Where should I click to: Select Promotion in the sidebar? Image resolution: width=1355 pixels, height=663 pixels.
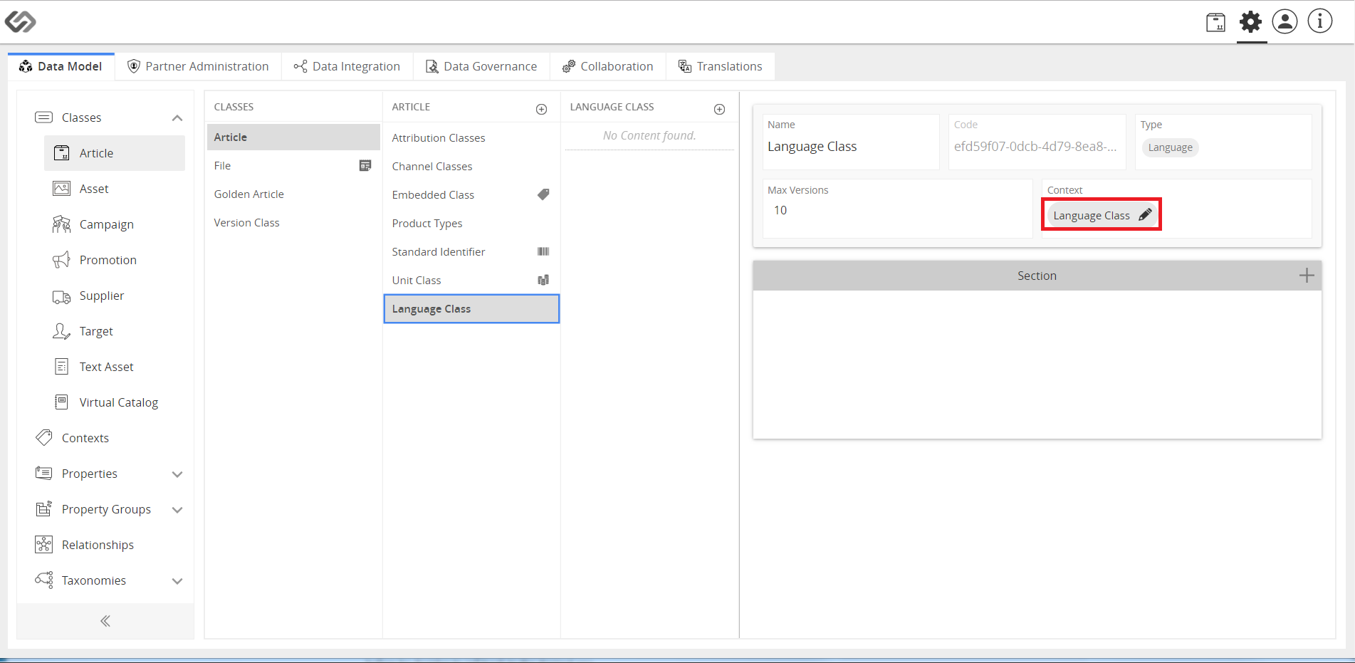(115, 260)
